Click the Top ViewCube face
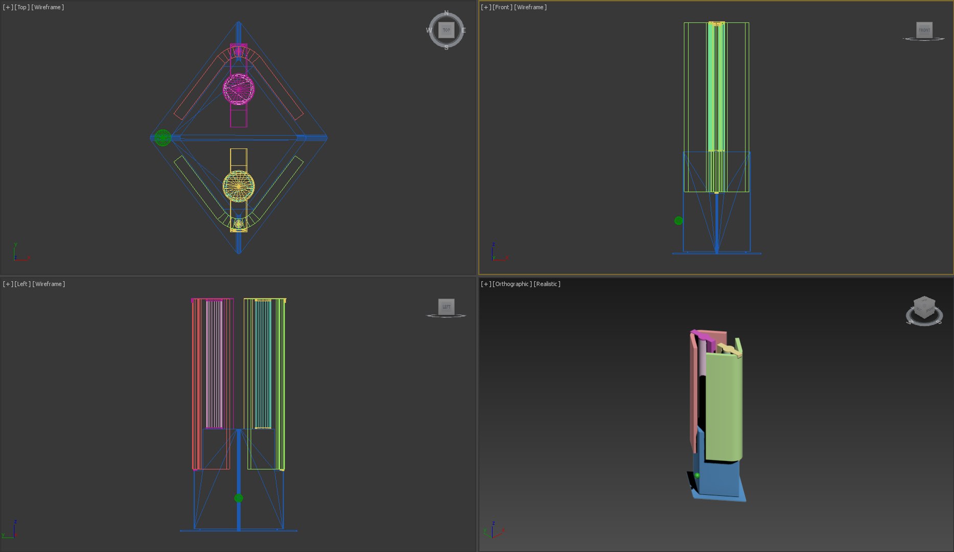 [446, 30]
